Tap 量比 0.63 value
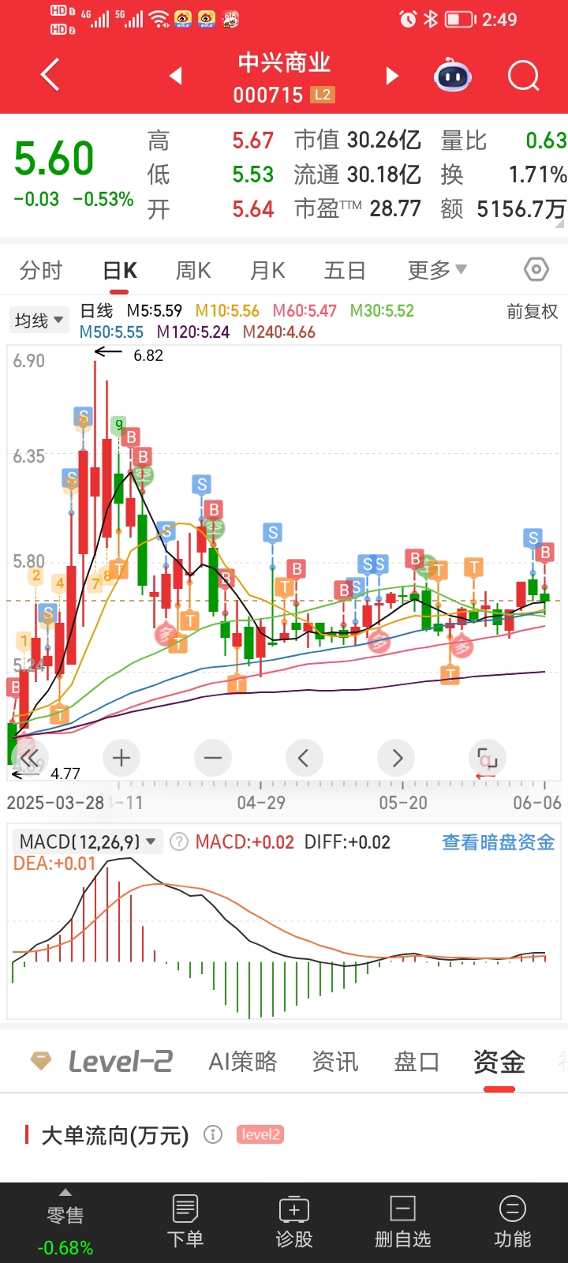The height and width of the screenshot is (1263, 568). [503, 141]
